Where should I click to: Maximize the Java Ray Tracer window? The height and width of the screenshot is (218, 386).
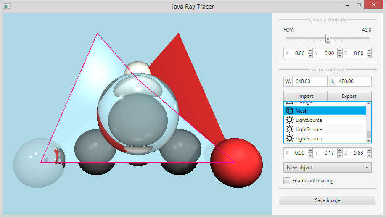[359, 5]
